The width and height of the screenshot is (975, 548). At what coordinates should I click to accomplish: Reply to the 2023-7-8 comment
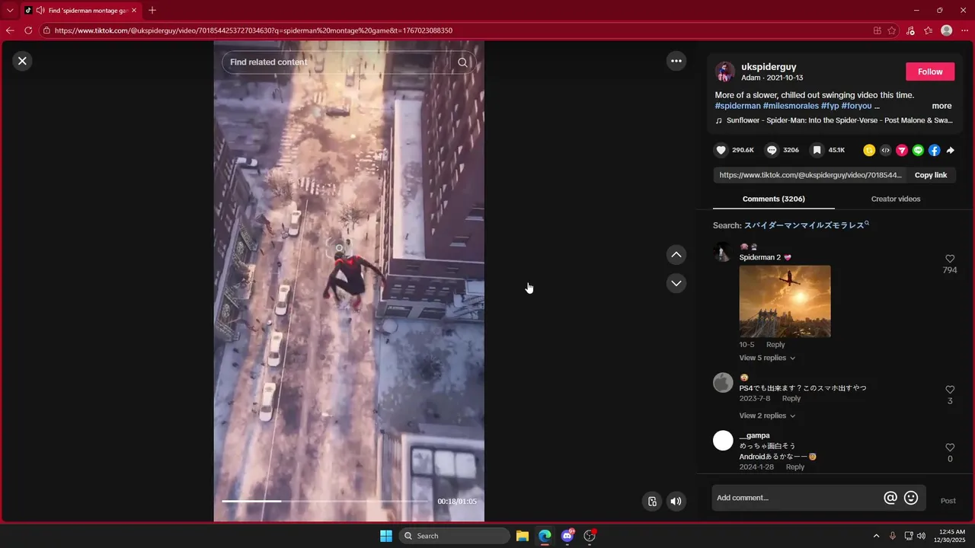791,398
